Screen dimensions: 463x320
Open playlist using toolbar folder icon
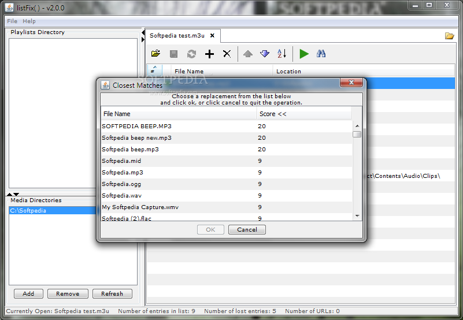pyautogui.click(x=155, y=54)
